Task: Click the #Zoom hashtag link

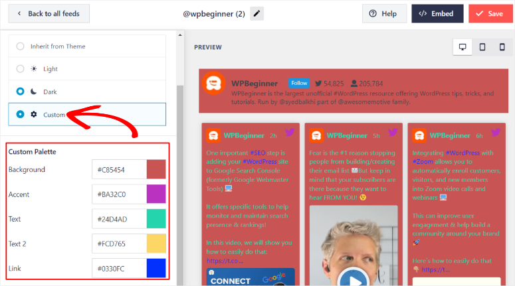Action: click(x=423, y=162)
